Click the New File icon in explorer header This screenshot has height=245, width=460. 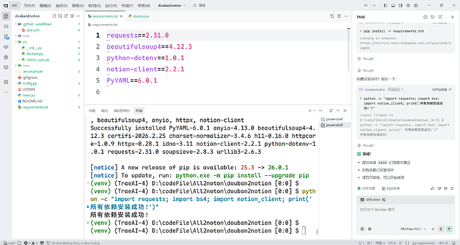click(x=54, y=16)
